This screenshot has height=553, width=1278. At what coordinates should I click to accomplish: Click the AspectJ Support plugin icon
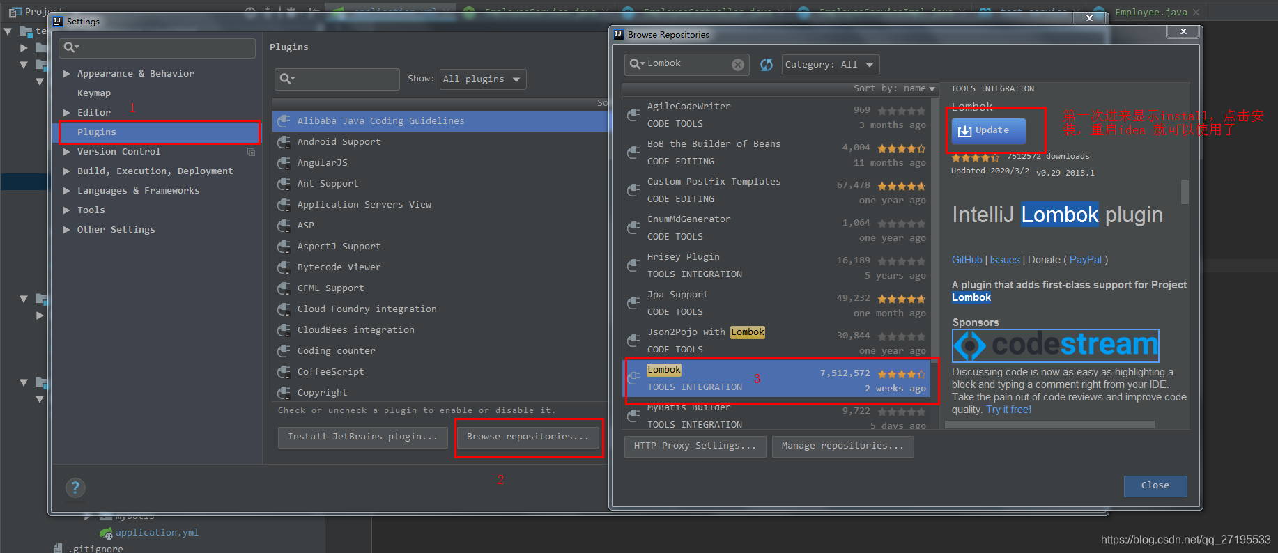click(x=284, y=247)
